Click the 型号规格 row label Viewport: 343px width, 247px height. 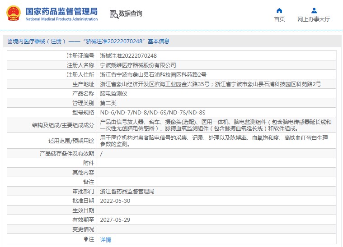[x=83, y=113]
